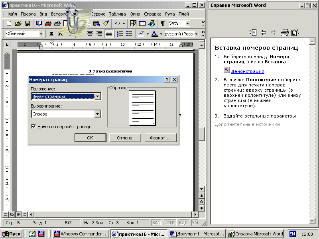
Task: Show the Drawing toolbar
Action: [152, 24]
